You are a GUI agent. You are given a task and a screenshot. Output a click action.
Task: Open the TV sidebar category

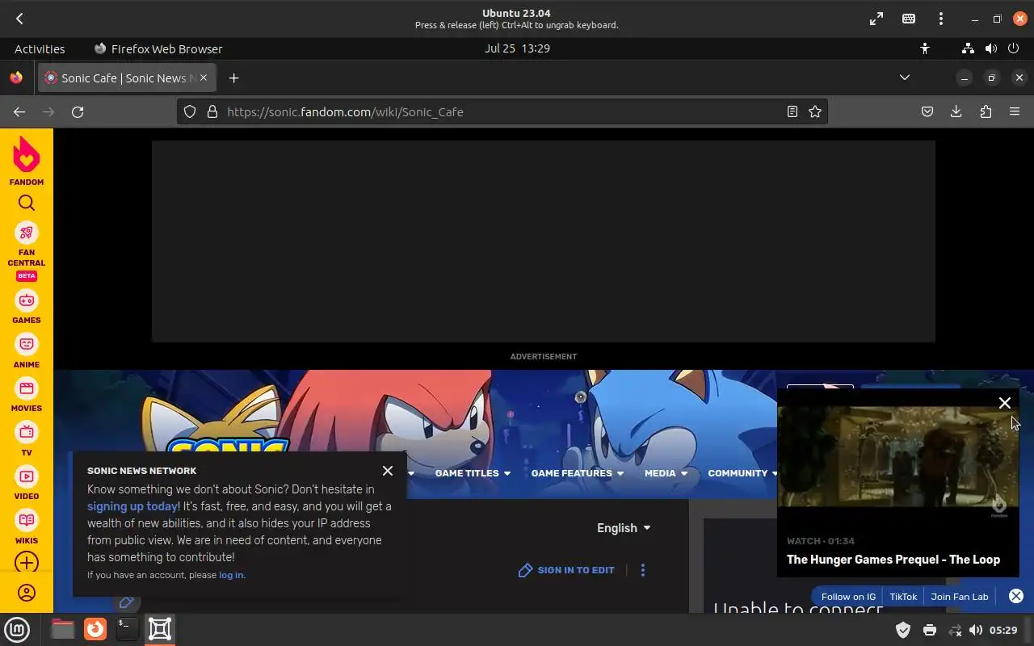pos(27,439)
